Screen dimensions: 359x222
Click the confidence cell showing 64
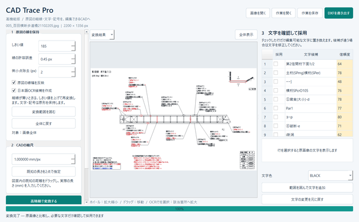pyautogui.click(x=345, y=64)
